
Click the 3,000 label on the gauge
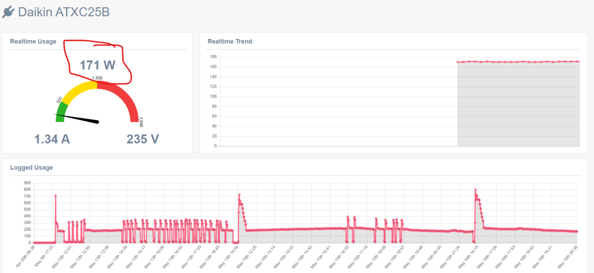pos(141,122)
